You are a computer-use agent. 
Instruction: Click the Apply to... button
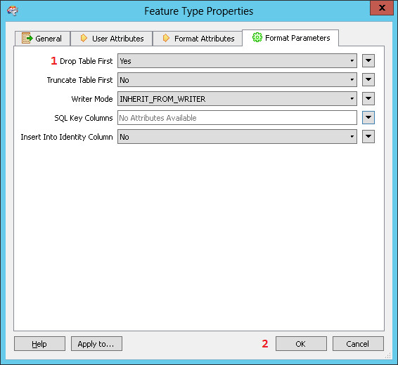[96, 344]
